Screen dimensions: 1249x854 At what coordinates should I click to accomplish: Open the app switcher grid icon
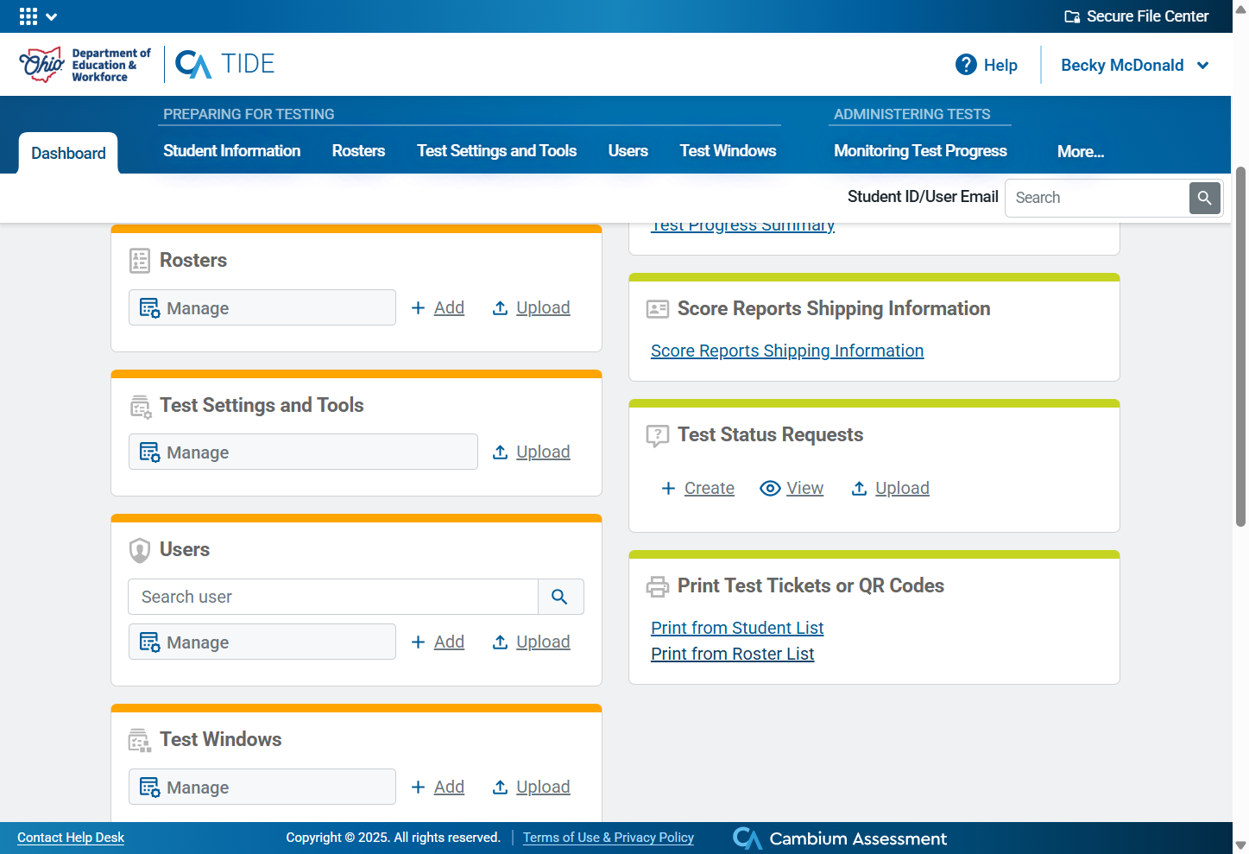[x=28, y=16]
